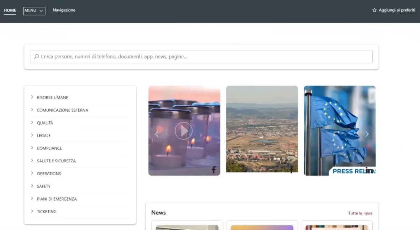Open the EU flags press release card
This screenshot has width=420, height=230.
click(x=339, y=130)
